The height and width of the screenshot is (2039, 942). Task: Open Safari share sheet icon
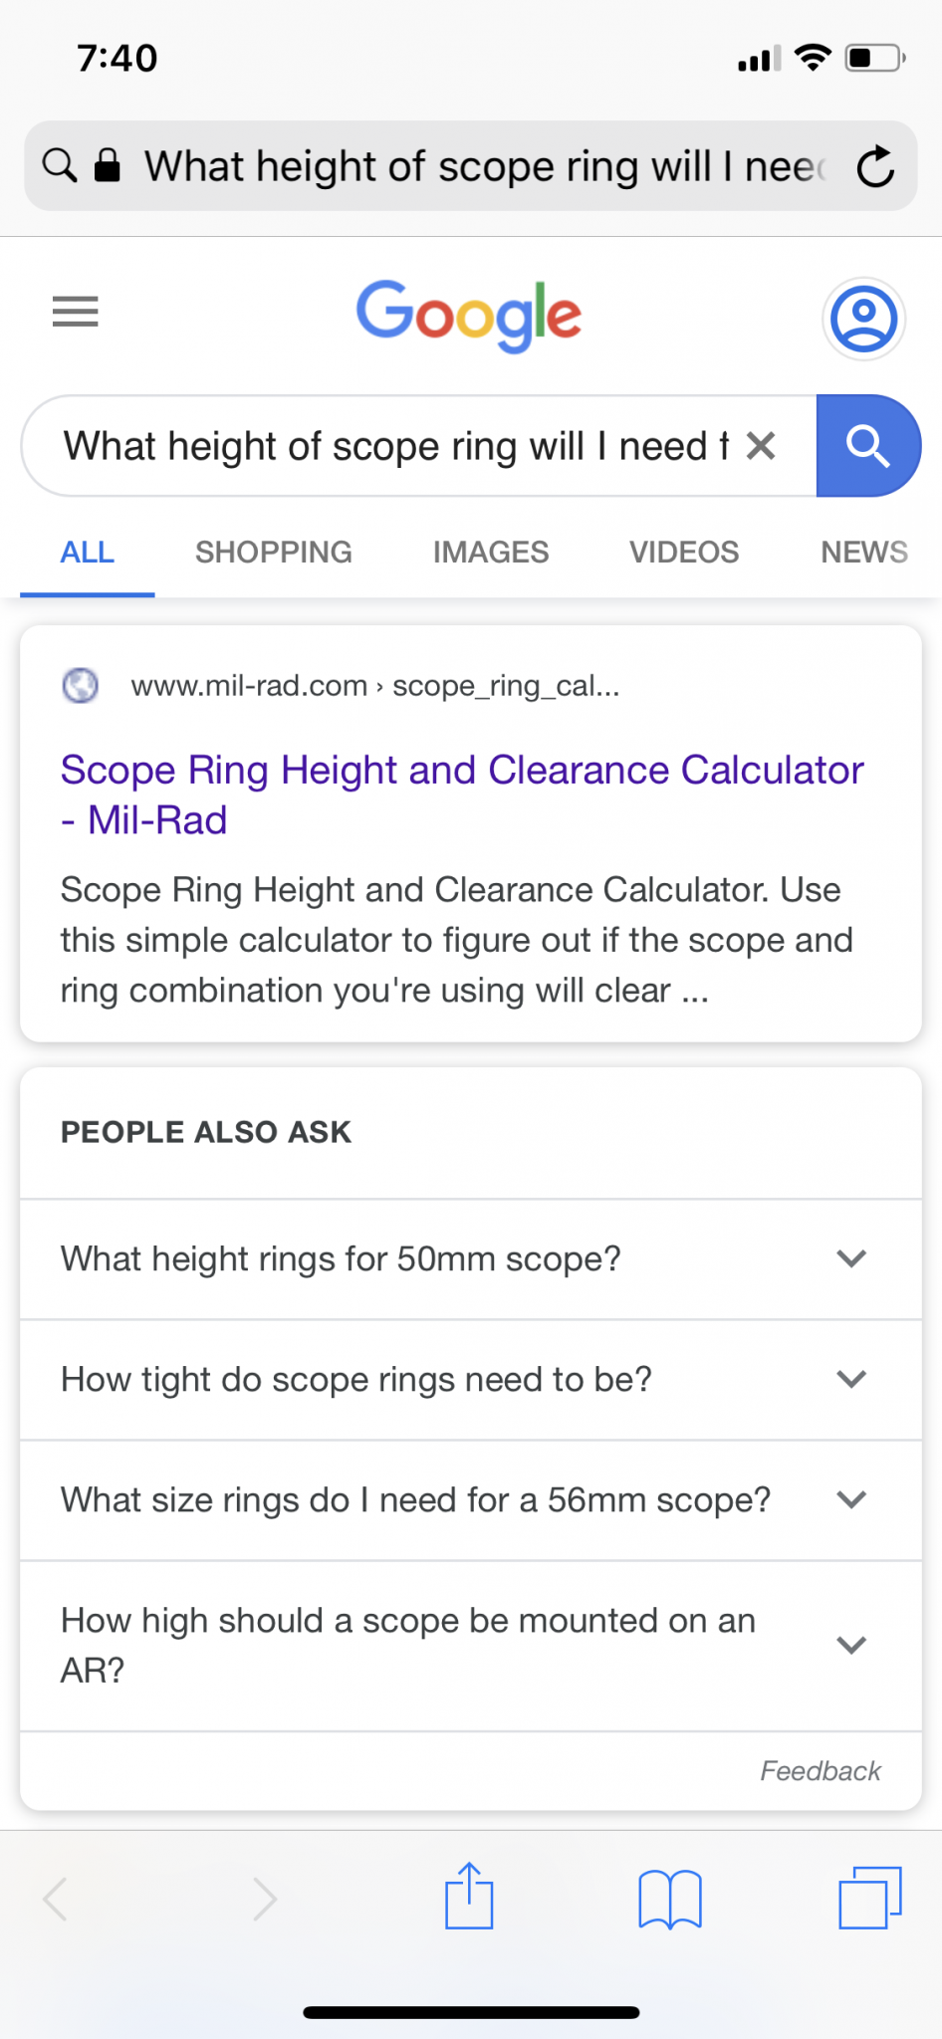coord(469,1896)
